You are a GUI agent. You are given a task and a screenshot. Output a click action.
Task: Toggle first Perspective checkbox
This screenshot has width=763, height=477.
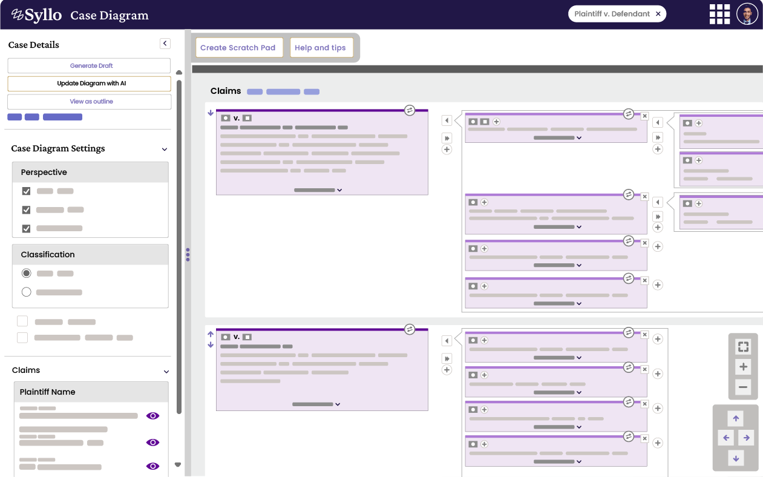[x=26, y=191]
